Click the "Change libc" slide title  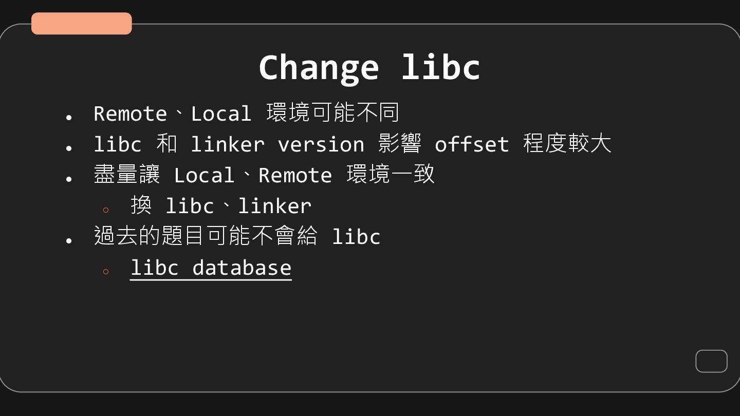(x=369, y=67)
